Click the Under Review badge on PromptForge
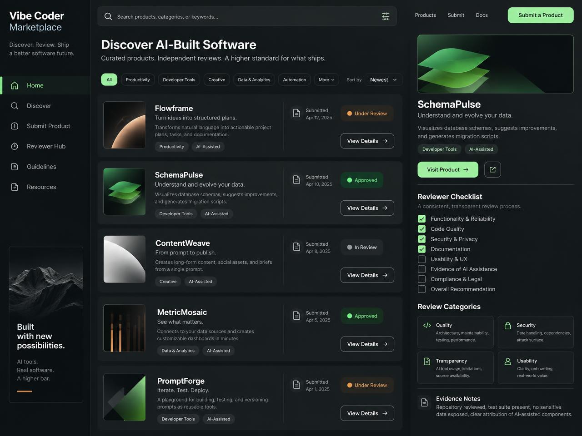 tap(367, 385)
